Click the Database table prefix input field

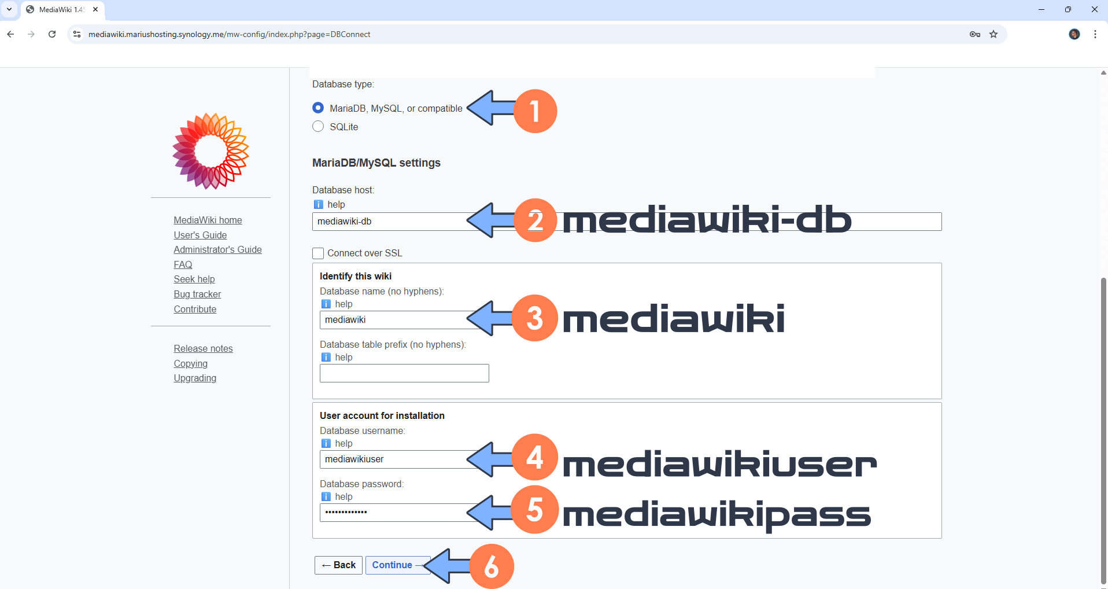[404, 373]
